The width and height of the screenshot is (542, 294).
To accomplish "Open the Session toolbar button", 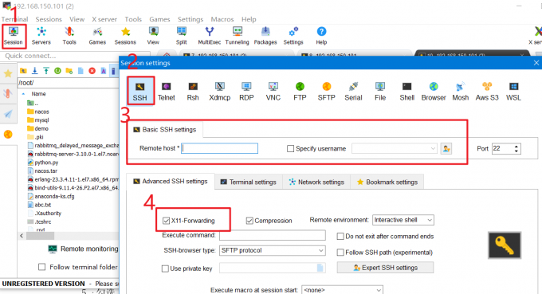I will pyautogui.click(x=14, y=36).
